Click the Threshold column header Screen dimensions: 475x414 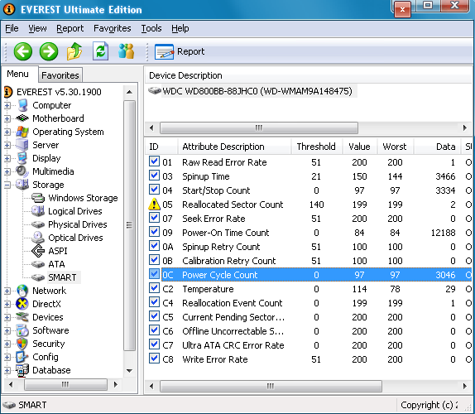pos(316,147)
